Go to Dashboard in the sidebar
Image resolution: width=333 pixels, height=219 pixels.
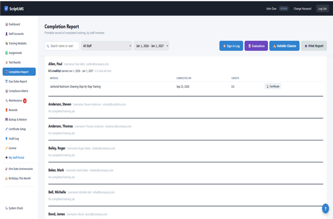click(x=19, y=25)
